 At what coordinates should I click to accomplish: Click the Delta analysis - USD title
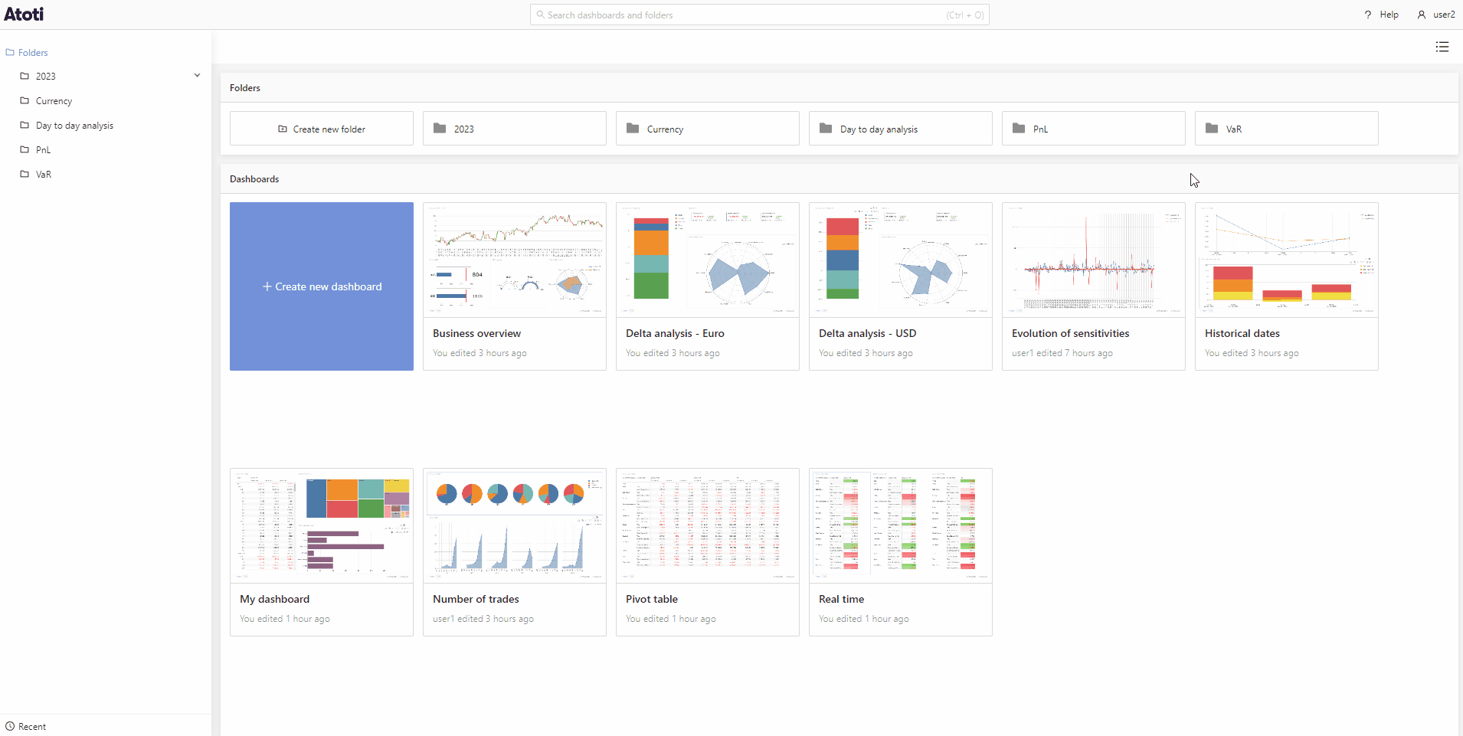(x=867, y=333)
